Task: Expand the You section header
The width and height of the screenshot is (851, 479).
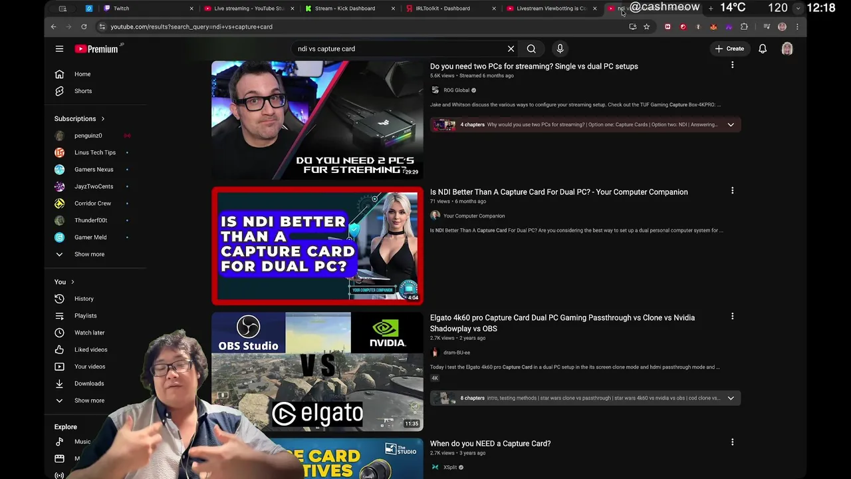Action: point(64,282)
